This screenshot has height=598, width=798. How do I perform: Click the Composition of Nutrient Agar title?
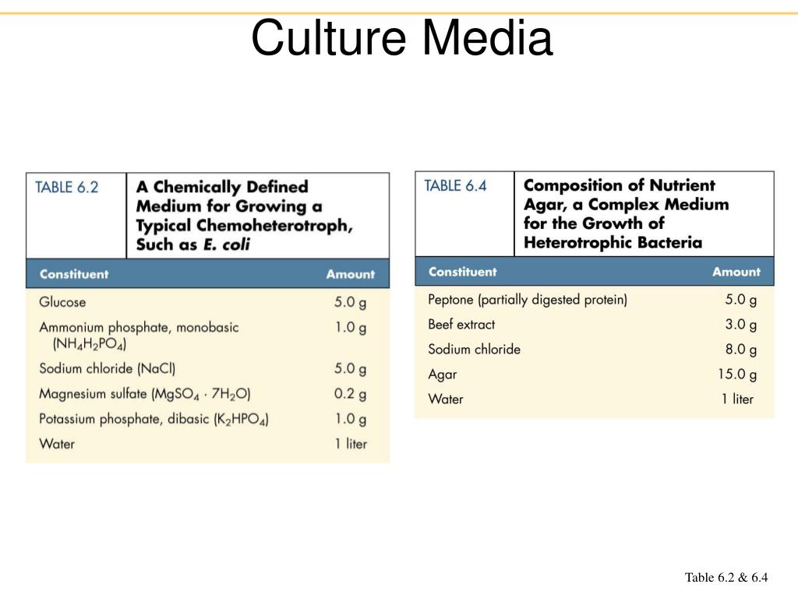point(626,213)
